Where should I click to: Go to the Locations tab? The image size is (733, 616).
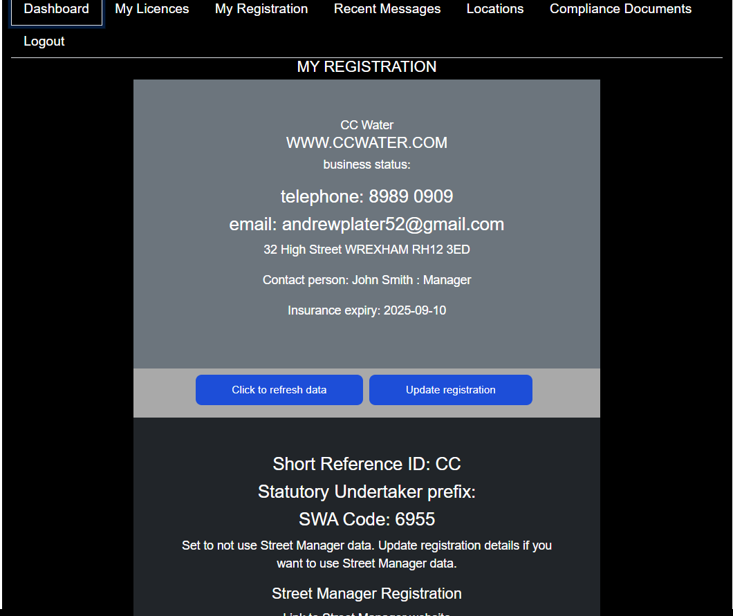pyautogui.click(x=494, y=9)
